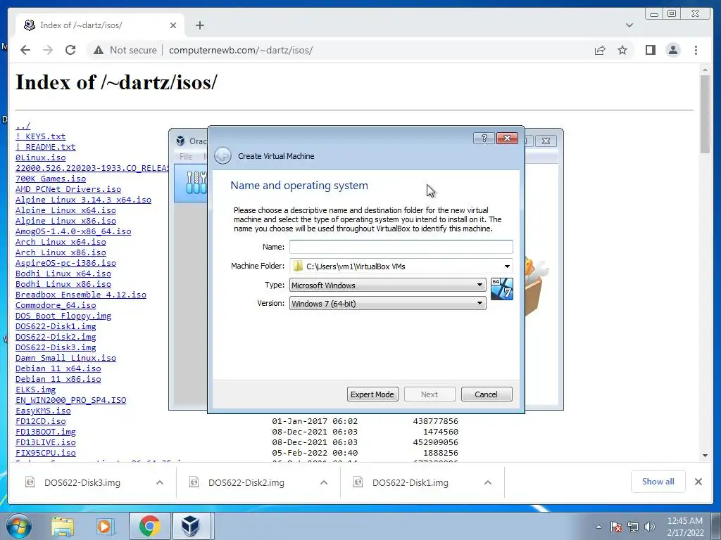Screen dimensions: 721x540
Task: Open the Commodore_64.iso link
Action: tap(56, 305)
